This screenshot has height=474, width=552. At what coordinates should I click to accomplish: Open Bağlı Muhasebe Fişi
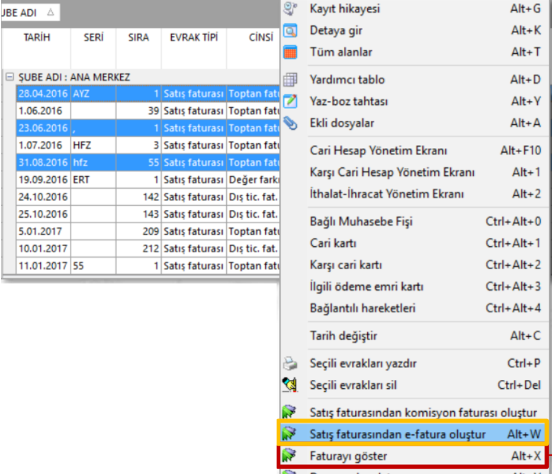pyautogui.click(x=361, y=222)
